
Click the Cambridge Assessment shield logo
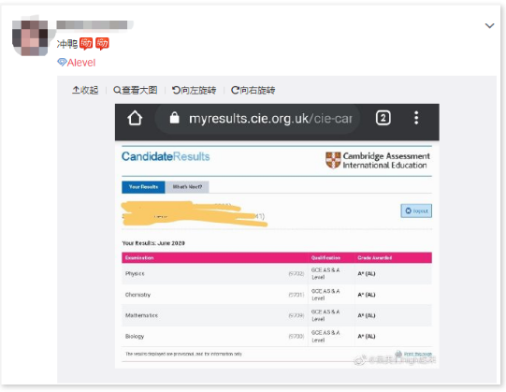(x=333, y=161)
